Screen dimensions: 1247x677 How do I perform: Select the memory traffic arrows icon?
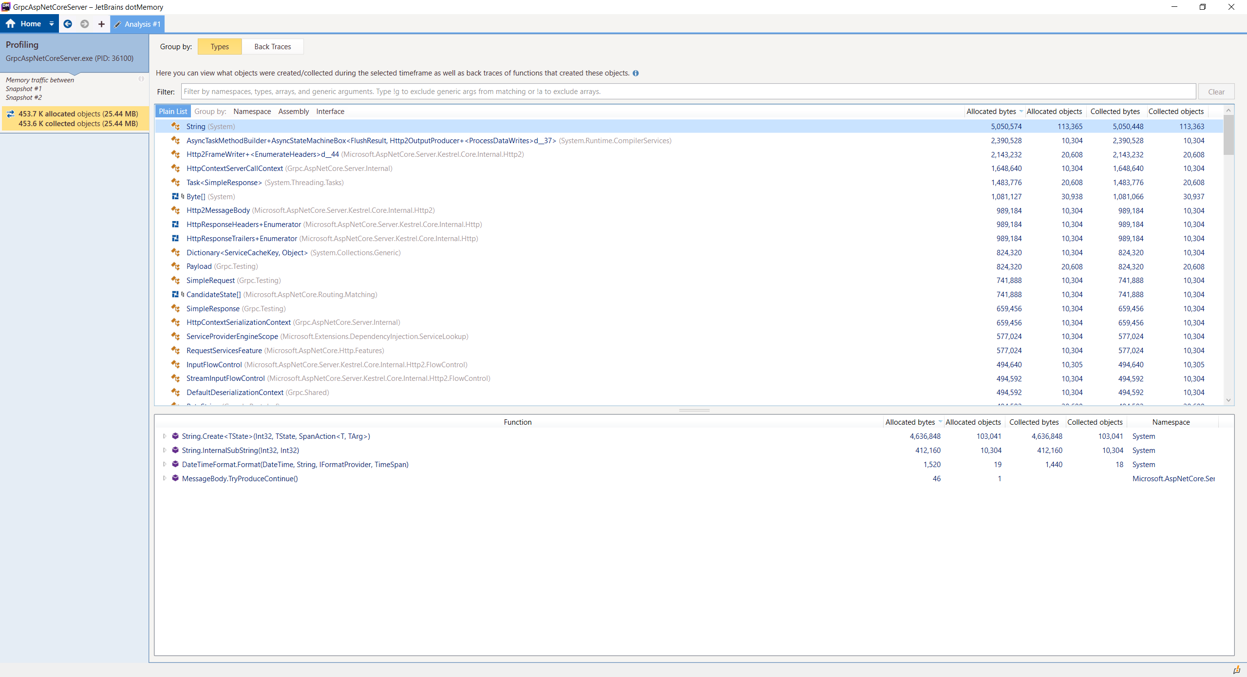pos(11,114)
